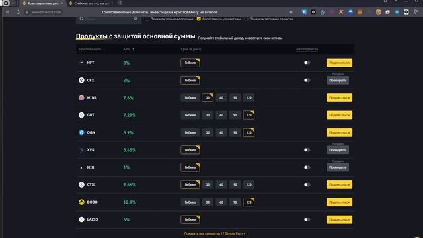Select 60-day term for MINA
The image size is (423, 238).
click(x=221, y=98)
